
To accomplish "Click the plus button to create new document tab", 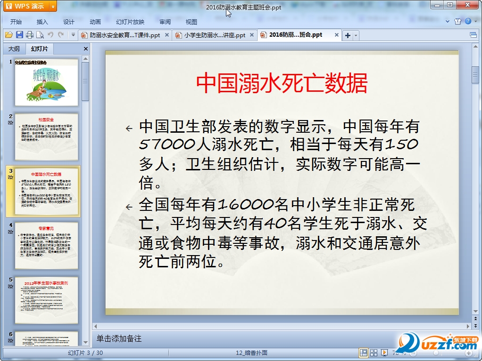I will tap(348, 35).
